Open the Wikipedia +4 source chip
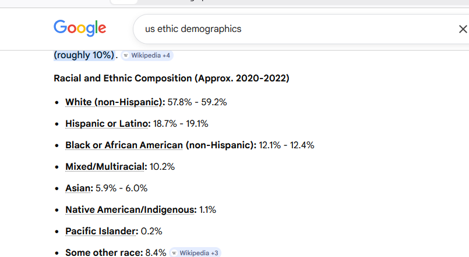This screenshot has width=469, height=257. click(147, 55)
